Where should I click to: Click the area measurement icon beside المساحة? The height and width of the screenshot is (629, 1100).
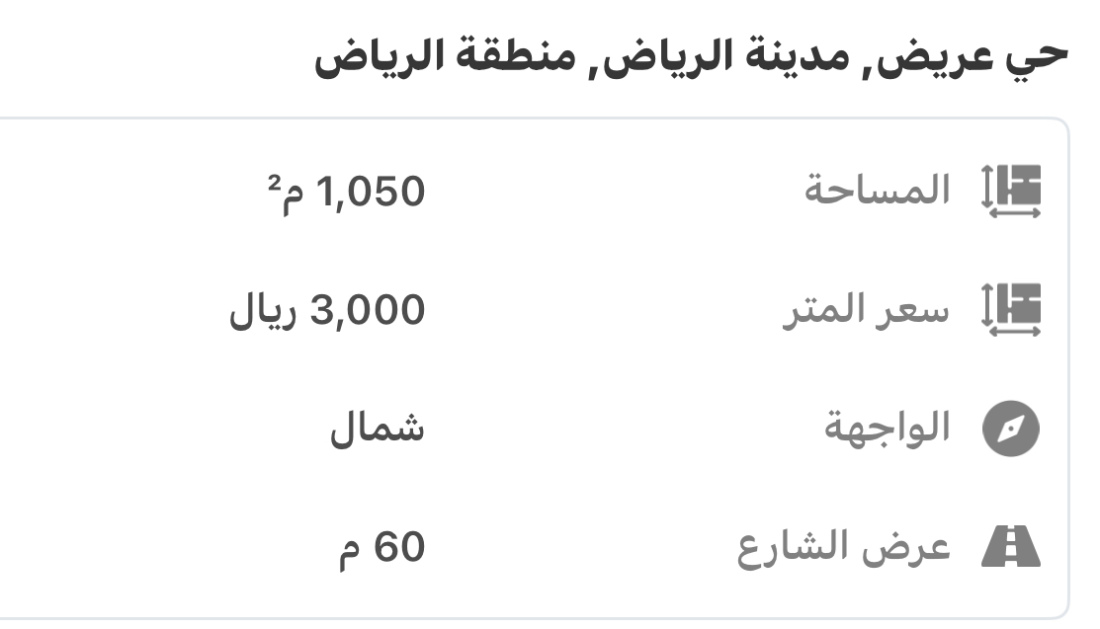[1011, 192]
